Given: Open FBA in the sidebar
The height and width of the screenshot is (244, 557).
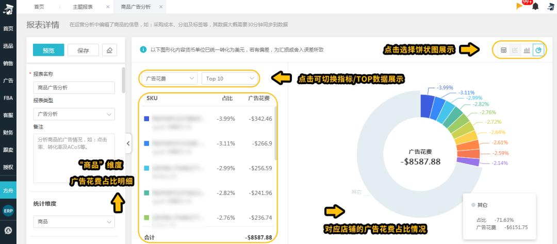Looking at the screenshot, I should click(8, 98).
